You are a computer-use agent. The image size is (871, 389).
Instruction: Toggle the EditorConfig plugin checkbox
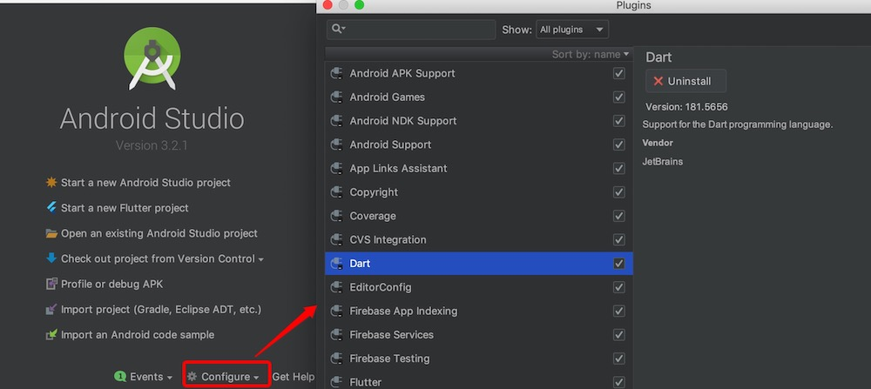click(x=618, y=287)
